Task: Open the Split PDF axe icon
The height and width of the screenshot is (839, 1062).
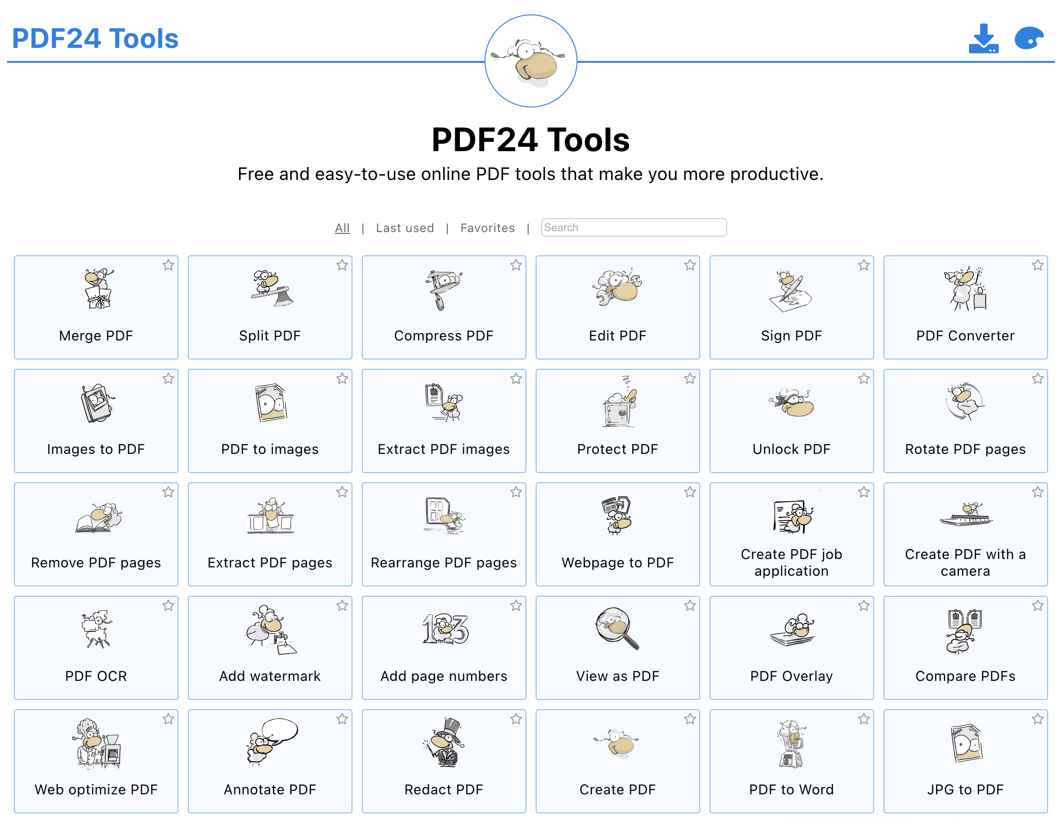Action: pos(272,288)
